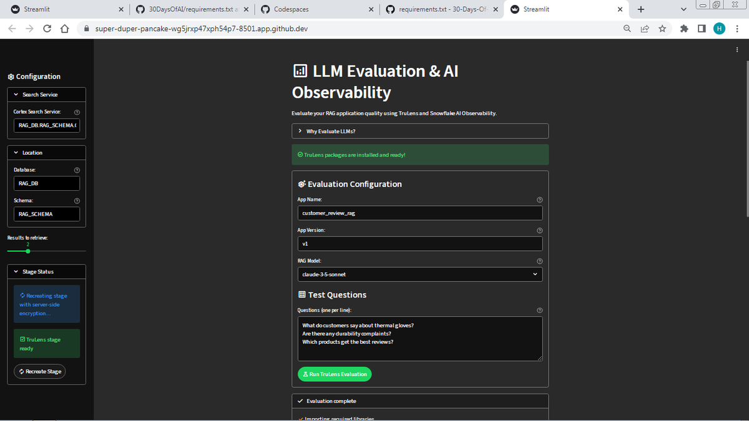Collapse the Location expander
Viewport: 749px width, 421px height.
click(47, 153)
